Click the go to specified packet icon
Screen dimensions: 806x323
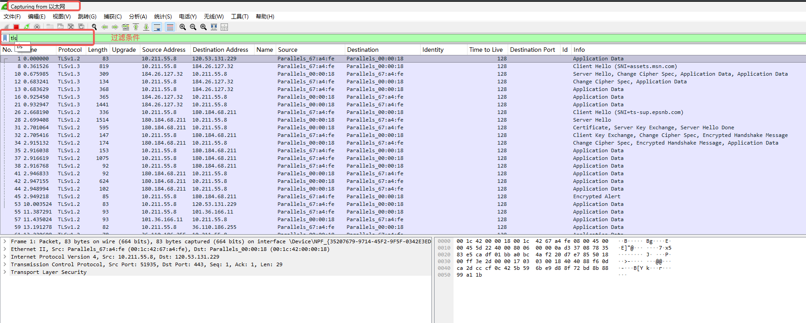(x=125, y=27)
